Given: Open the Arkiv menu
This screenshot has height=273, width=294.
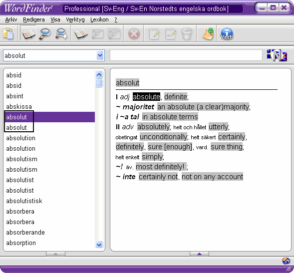Looking at the screenshot, I should [11, 19].
